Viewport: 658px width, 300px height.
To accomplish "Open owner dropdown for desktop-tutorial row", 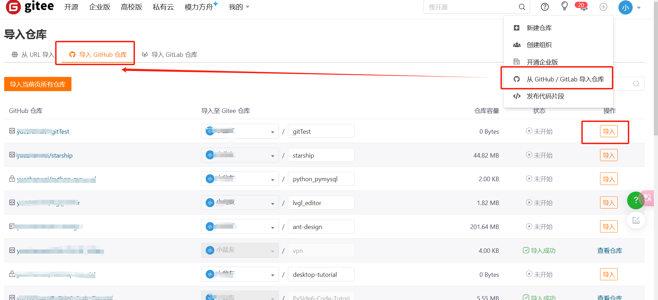I will click(240, 274).
